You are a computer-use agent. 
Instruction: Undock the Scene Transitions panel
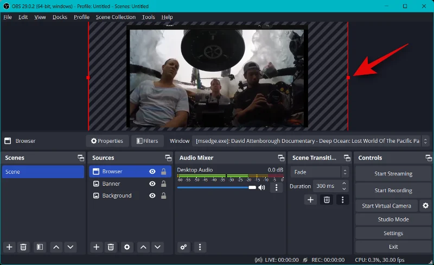tap(347, 157)
